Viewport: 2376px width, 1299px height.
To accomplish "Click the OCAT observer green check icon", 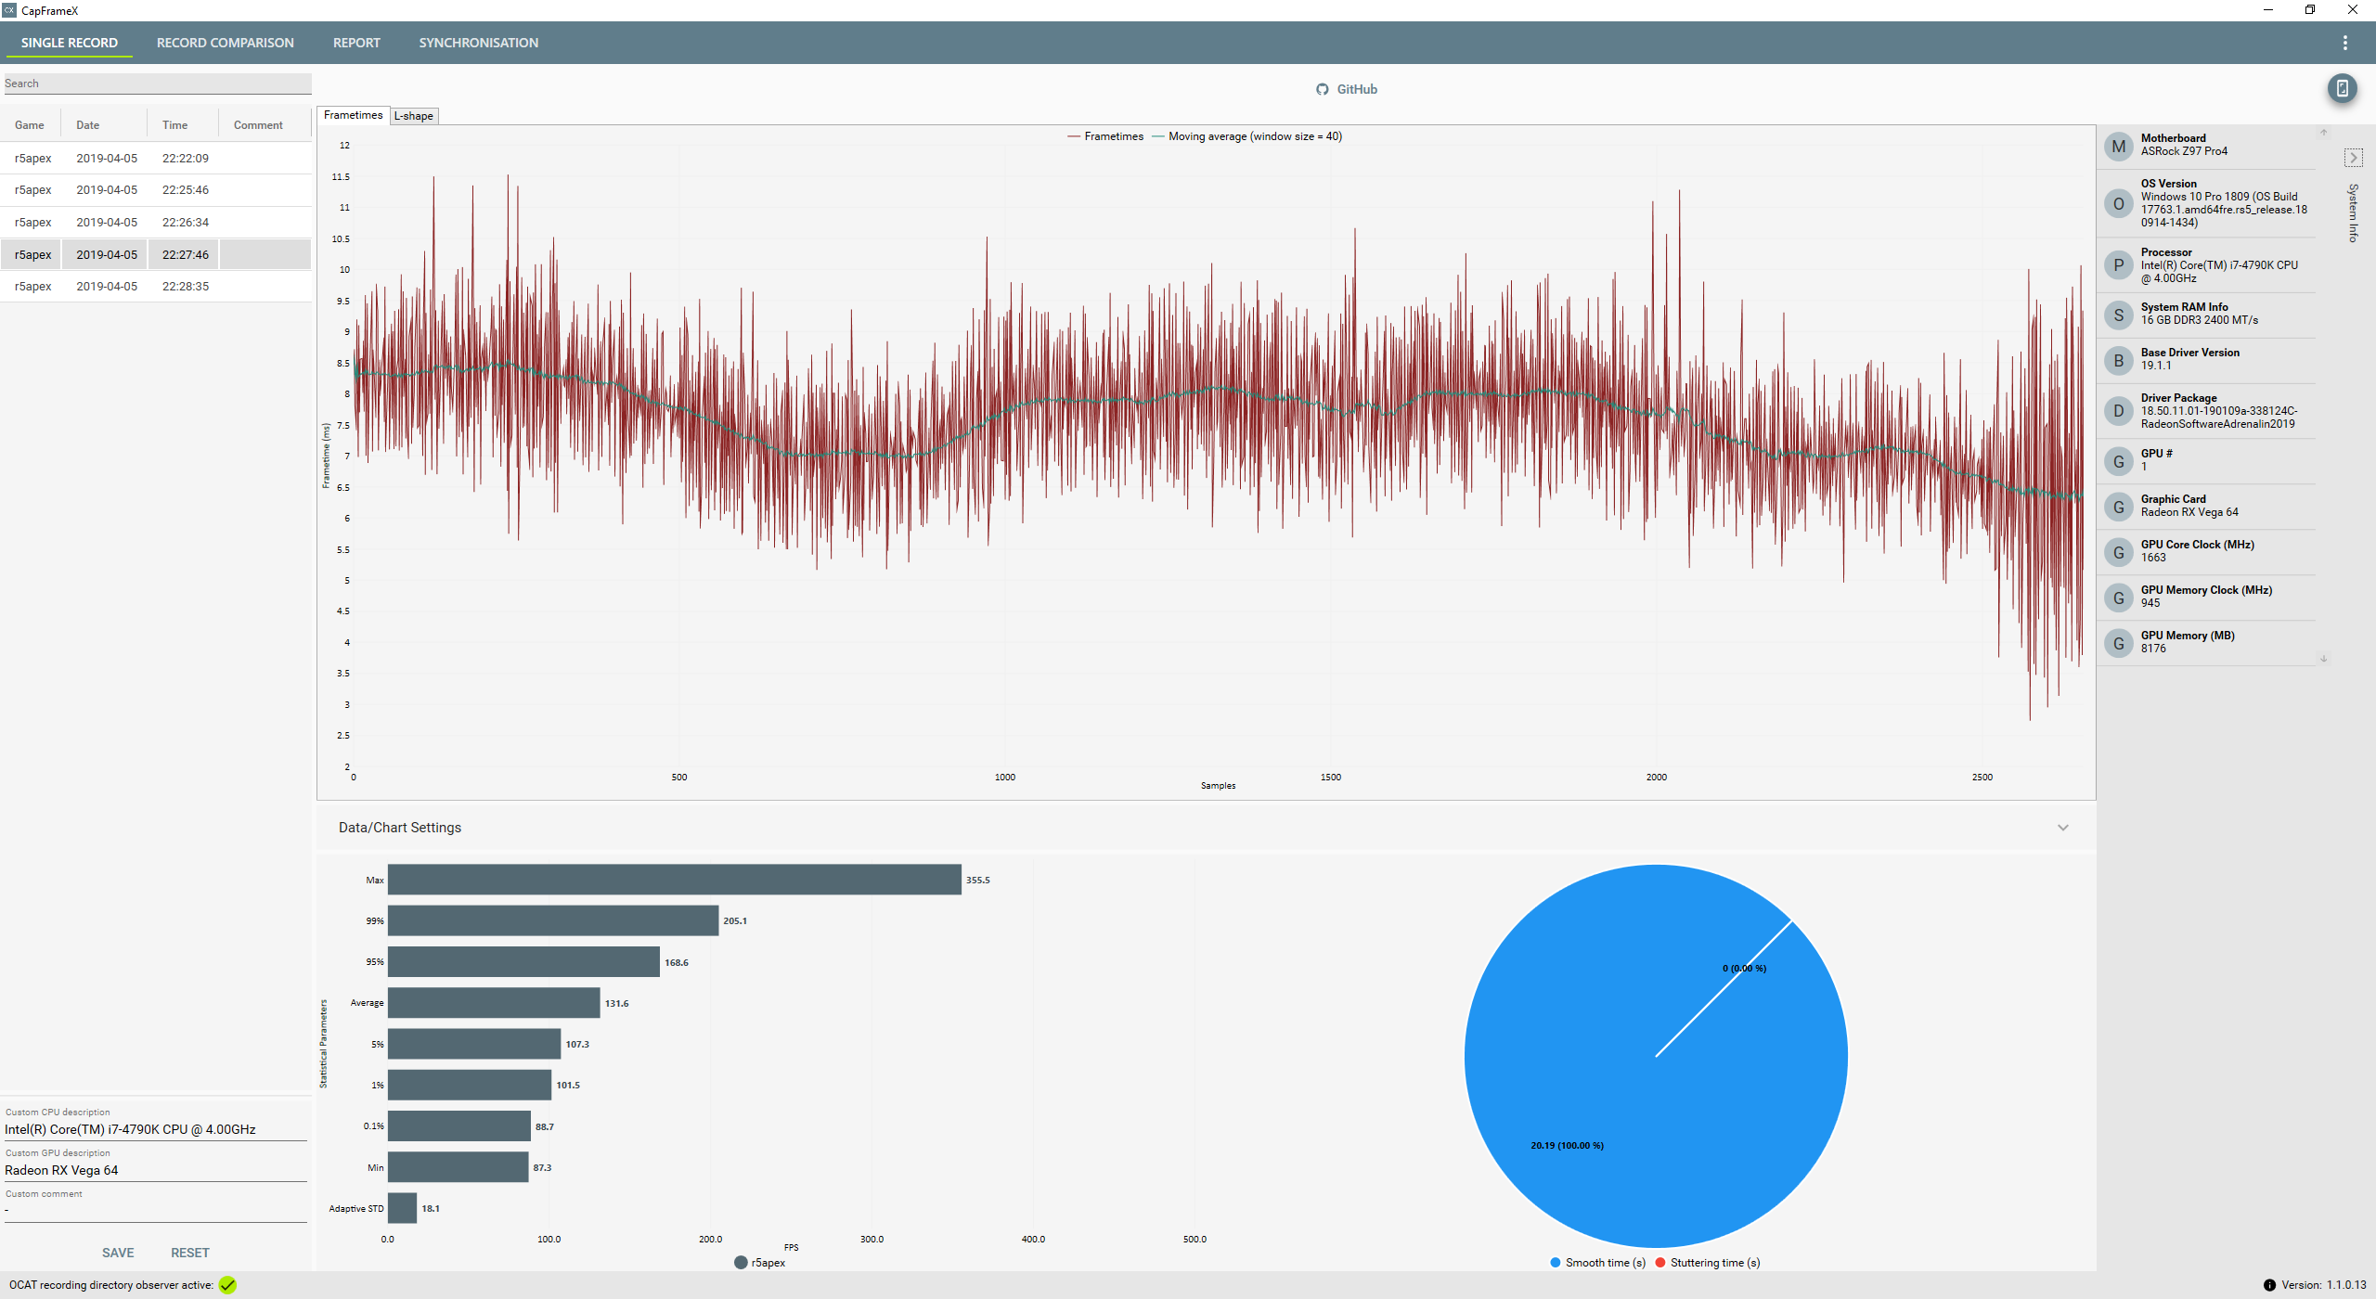I will click(227, 1285).
